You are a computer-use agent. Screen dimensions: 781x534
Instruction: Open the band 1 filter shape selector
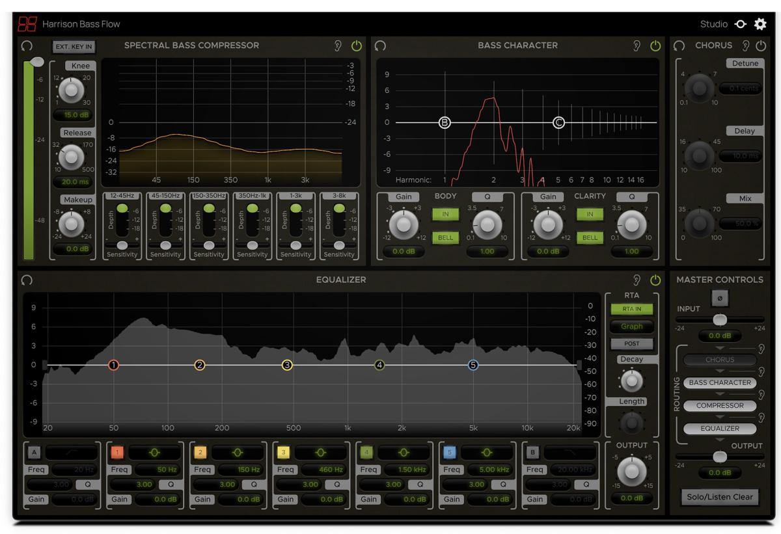coord(154,453)
